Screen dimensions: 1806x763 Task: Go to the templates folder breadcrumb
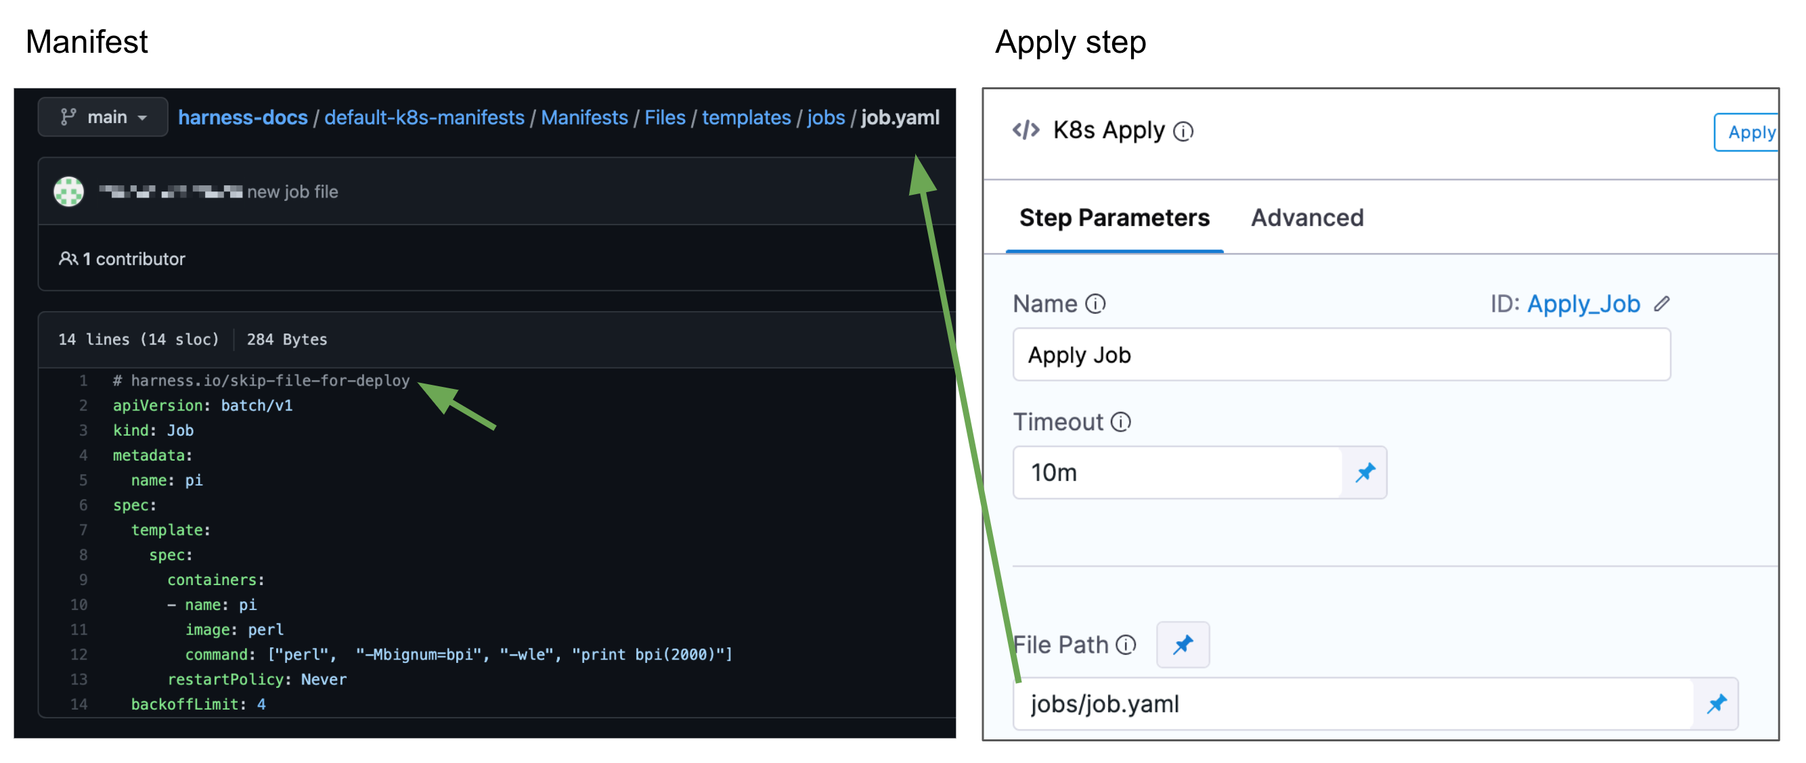[746, 118]
